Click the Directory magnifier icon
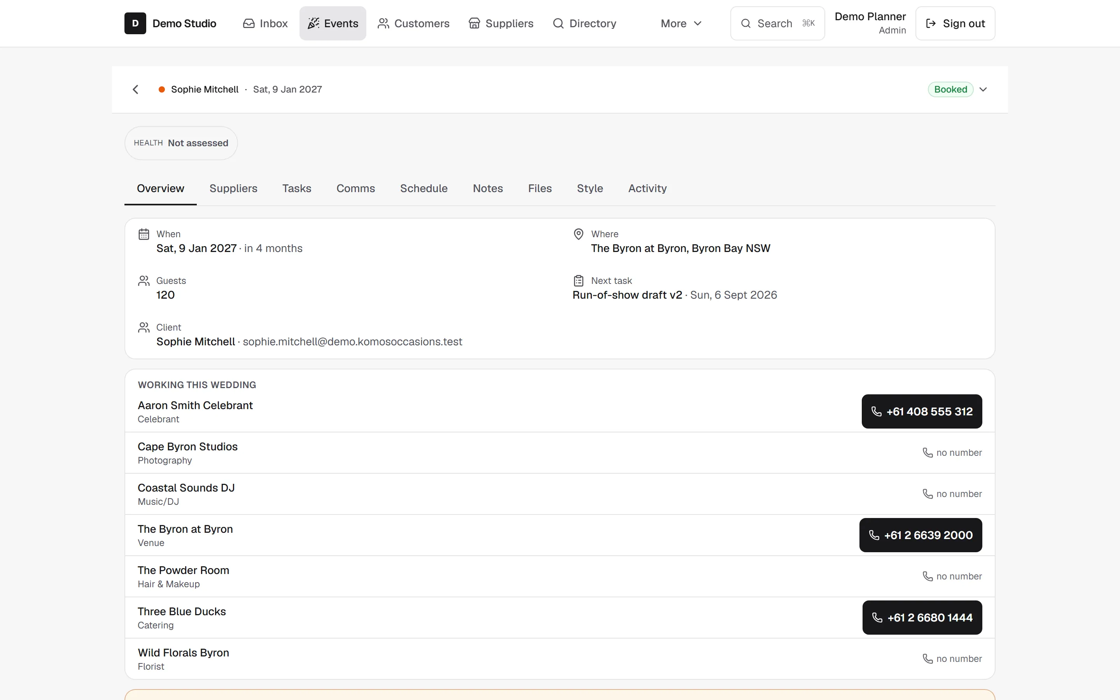 pos(558,24)
